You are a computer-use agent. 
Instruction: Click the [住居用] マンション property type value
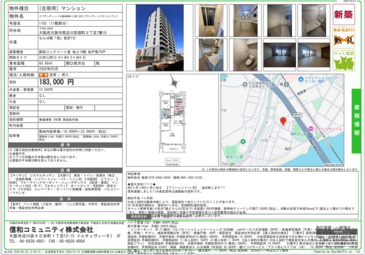[x=62, y=9]
